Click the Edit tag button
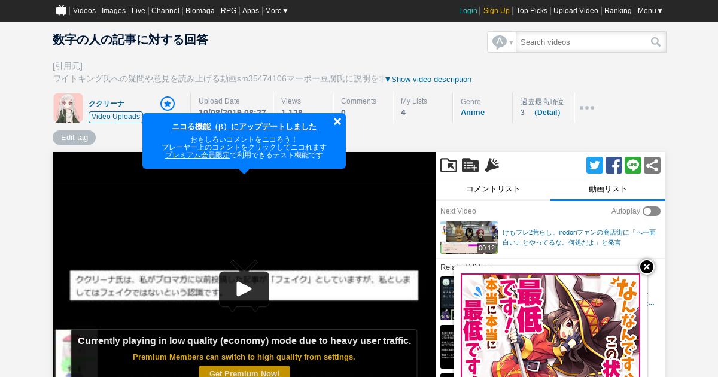The width and height of the screenshot is (718, 377). [x=74, y=138]
